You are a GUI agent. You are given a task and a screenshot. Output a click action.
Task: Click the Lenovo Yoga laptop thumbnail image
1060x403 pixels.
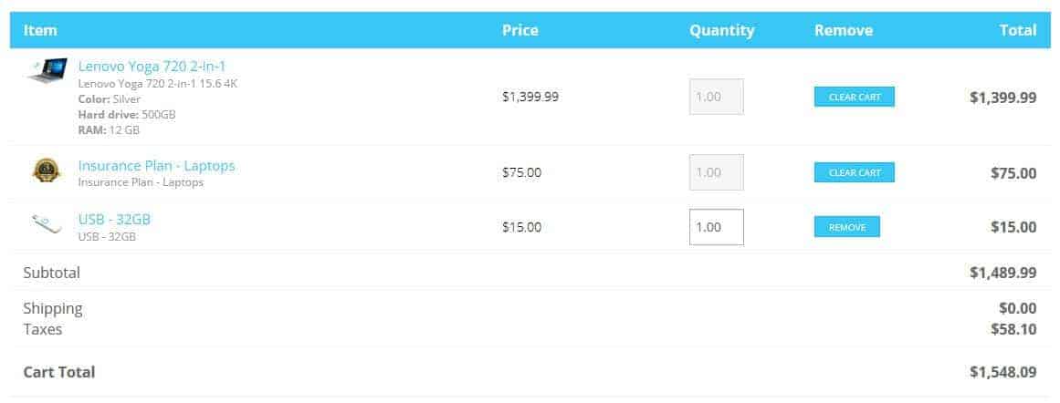47,70
